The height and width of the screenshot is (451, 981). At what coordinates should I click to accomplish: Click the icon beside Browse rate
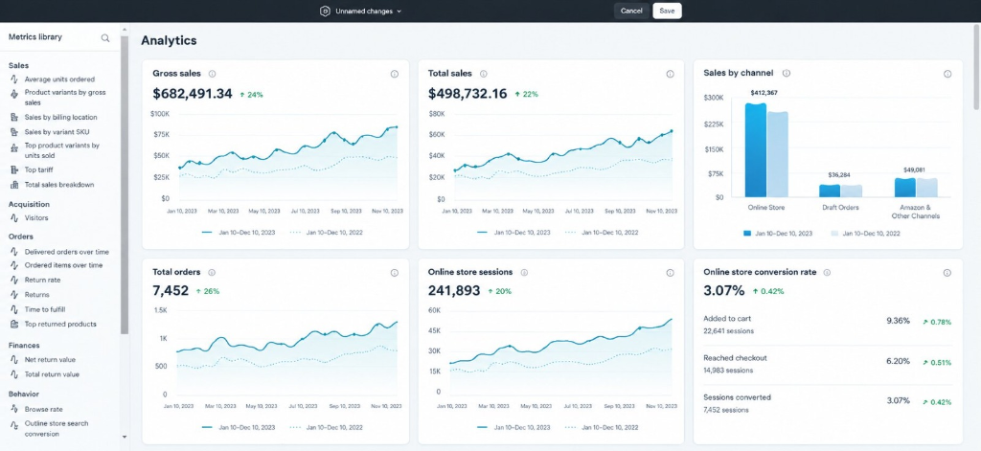coord(14,409)
